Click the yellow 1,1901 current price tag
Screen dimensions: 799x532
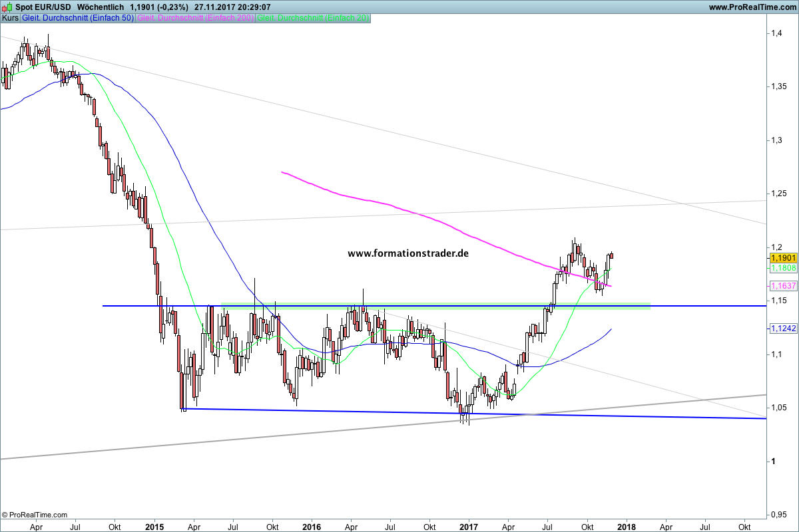pos(783,258)
